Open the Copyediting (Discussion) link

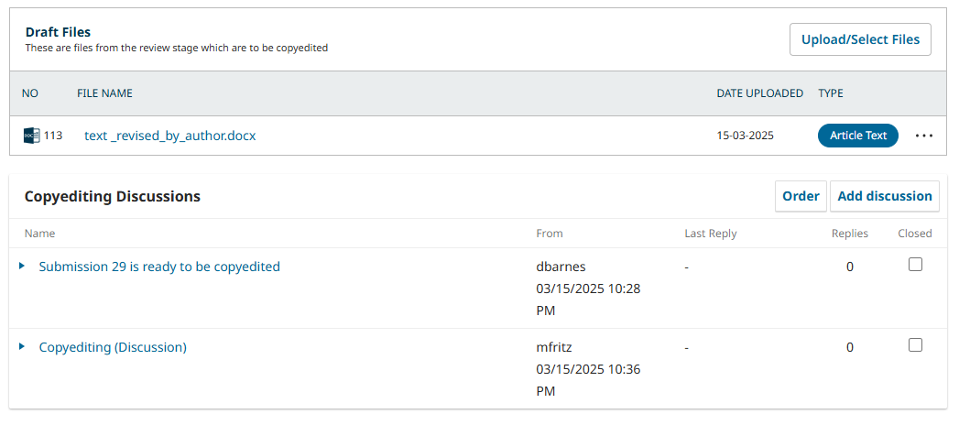(113, 347)
